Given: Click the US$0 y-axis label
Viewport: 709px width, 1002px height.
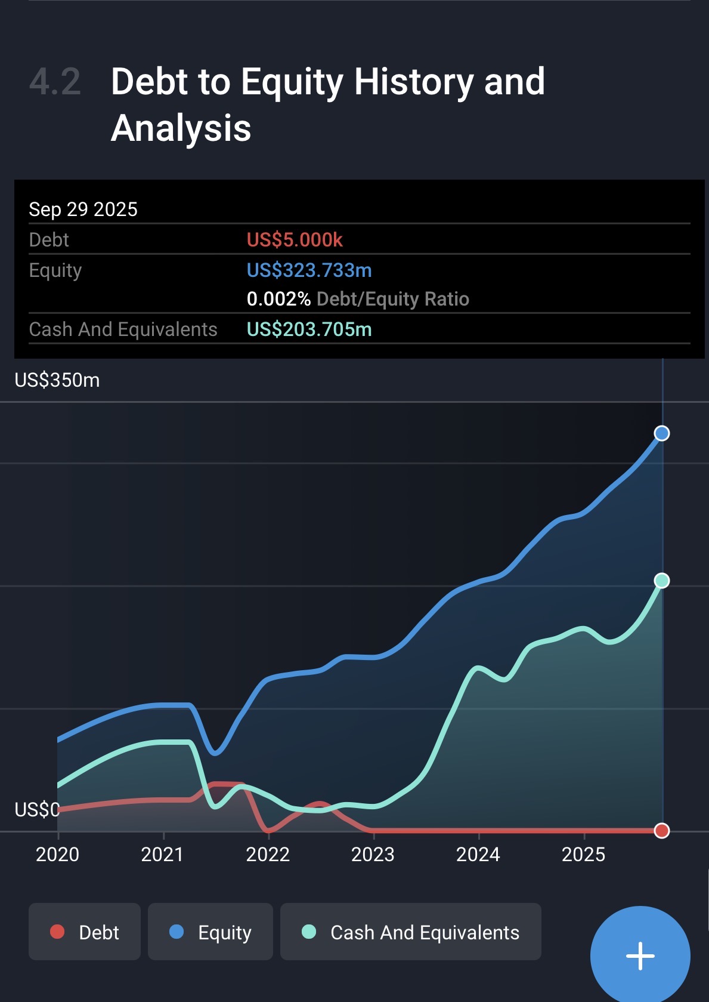Looking at the screenshot, I should [37, 810].
